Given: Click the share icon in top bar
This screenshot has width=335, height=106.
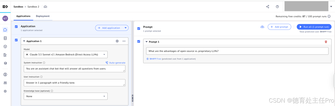Looking at the screenshot, I should pyautogui.click(x=267, y=7).
